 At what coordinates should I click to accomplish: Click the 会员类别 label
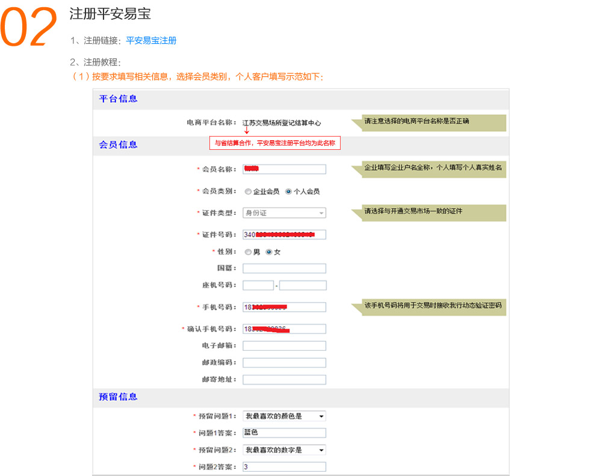pos(218,191)
